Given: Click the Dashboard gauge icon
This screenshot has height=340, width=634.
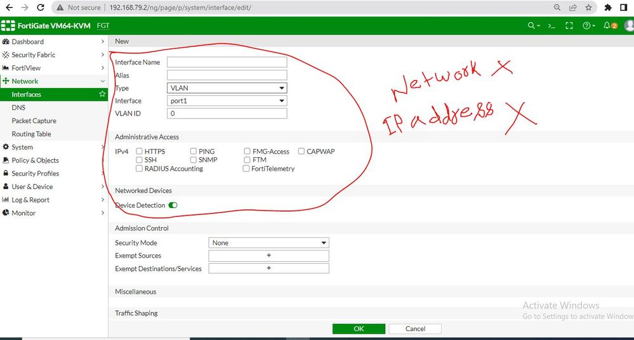Looking at the screenshot, I should point(6,42).
